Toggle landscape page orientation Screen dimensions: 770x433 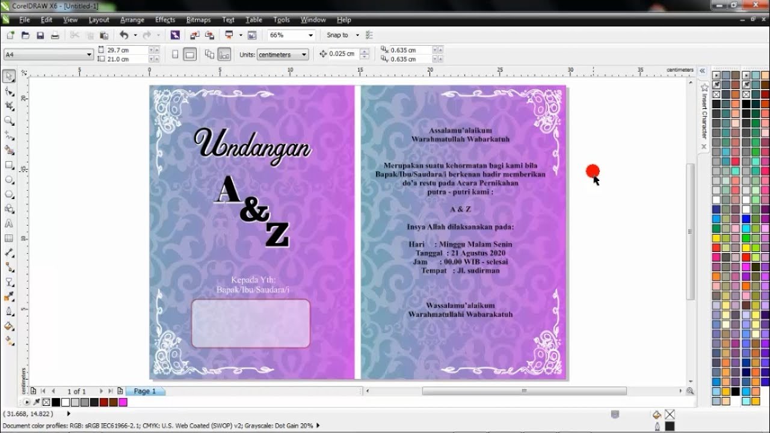tap(189, 55)
